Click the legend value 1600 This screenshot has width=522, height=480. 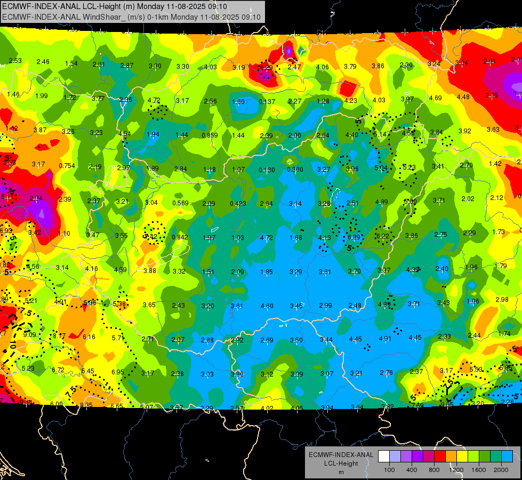(478, 470)
